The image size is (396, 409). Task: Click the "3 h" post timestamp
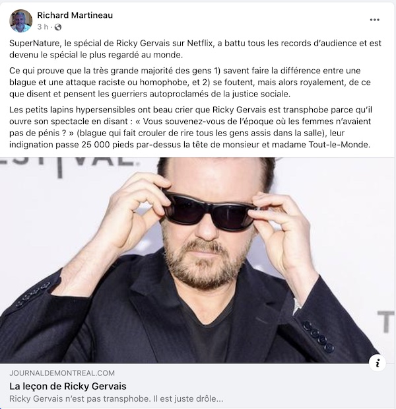(43, 27)
